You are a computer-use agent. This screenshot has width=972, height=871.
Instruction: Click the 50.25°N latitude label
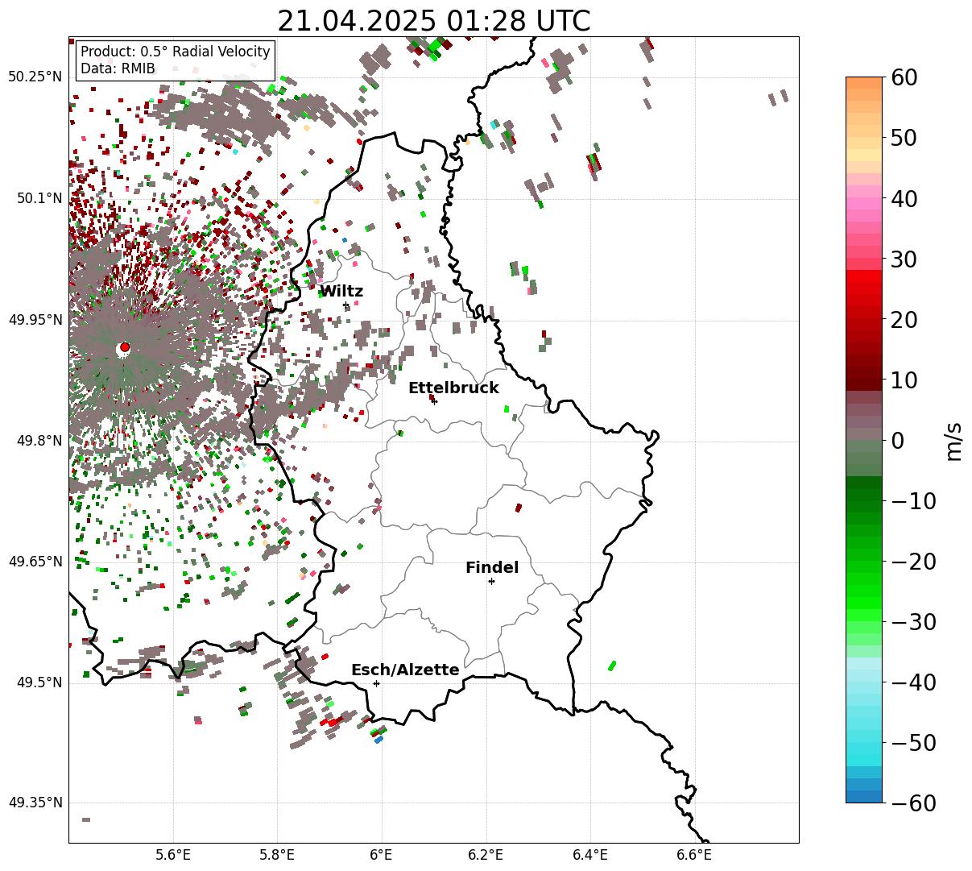point(35,77)
